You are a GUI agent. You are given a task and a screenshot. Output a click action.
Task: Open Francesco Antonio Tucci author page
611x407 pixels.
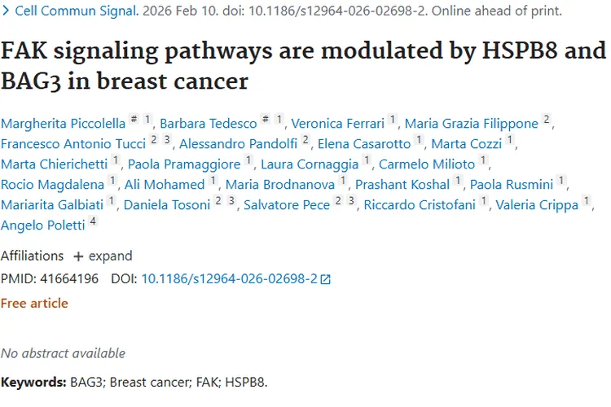tap(73, 144)
